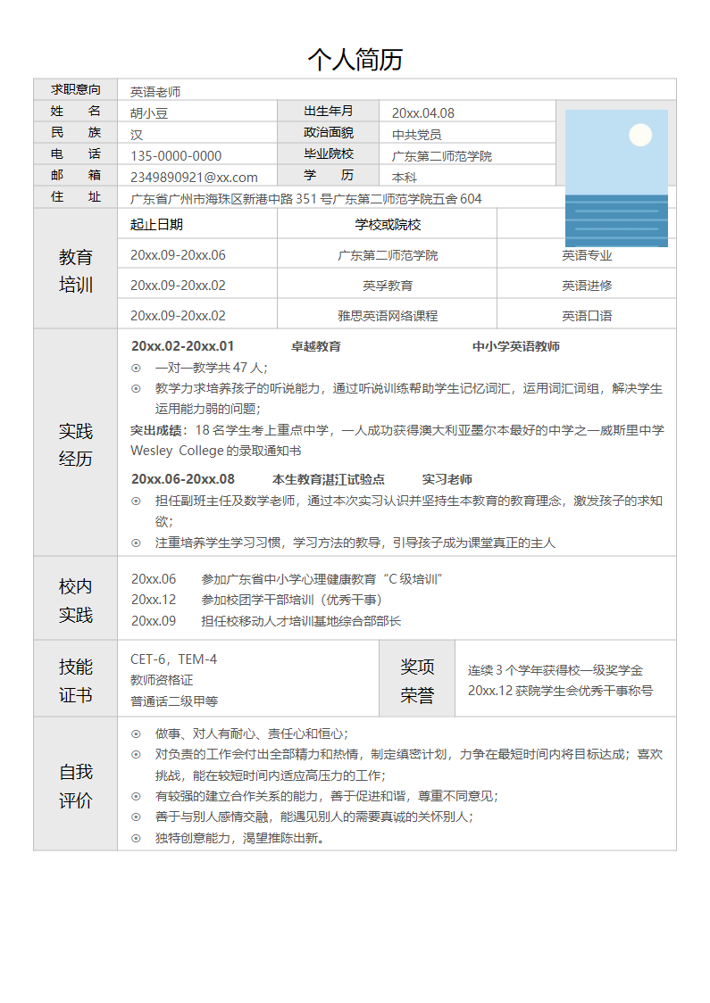This screenshot has height=1003, width=710.
Task: Click bullet 善于与别人感情交融
Action: pos(313,816)
